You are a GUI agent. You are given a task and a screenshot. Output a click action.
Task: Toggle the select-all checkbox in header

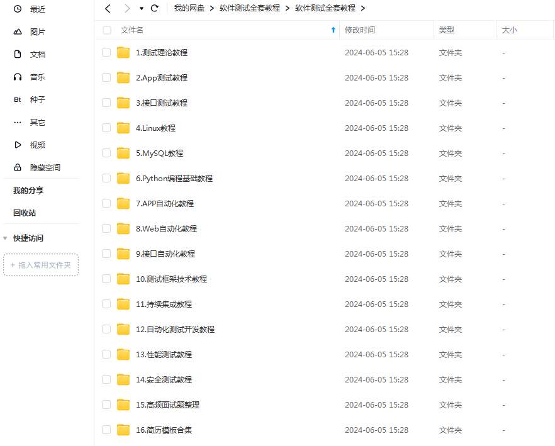point(107,30)
